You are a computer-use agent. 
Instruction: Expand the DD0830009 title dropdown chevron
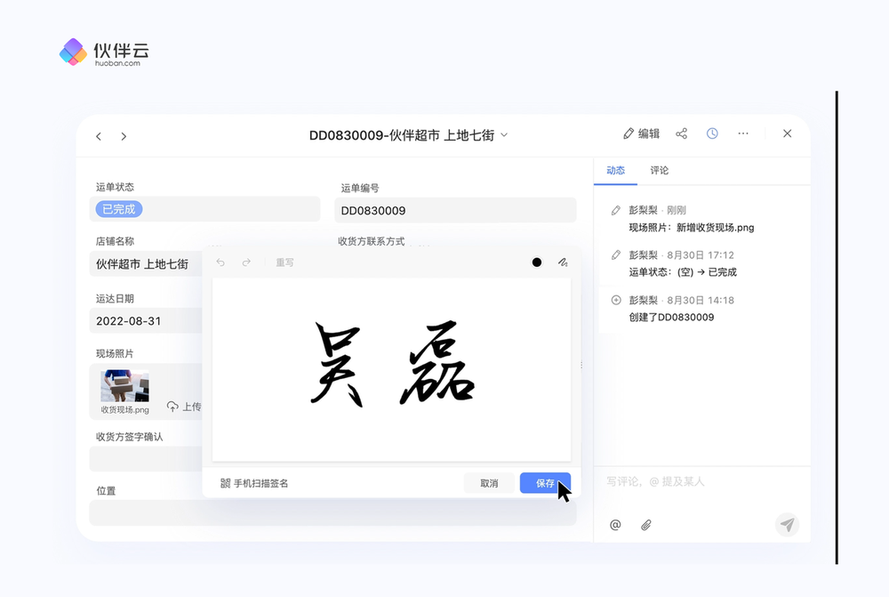tap(504, 135)
